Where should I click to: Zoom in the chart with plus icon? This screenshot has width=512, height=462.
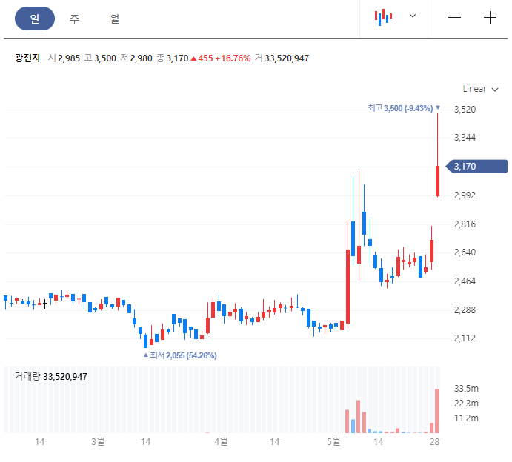[x=490, y=17]
